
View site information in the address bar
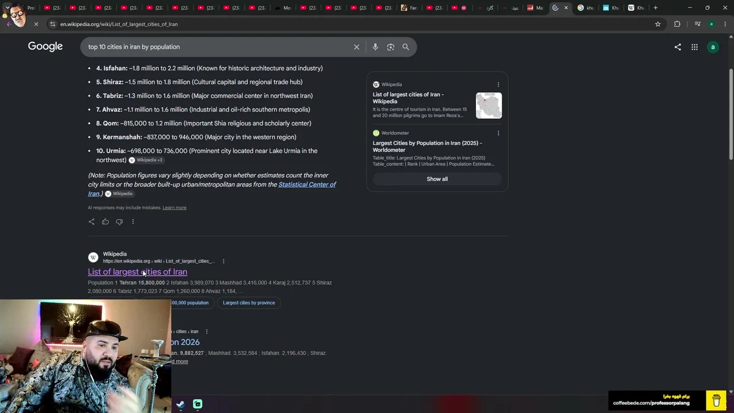click(53, 24)
